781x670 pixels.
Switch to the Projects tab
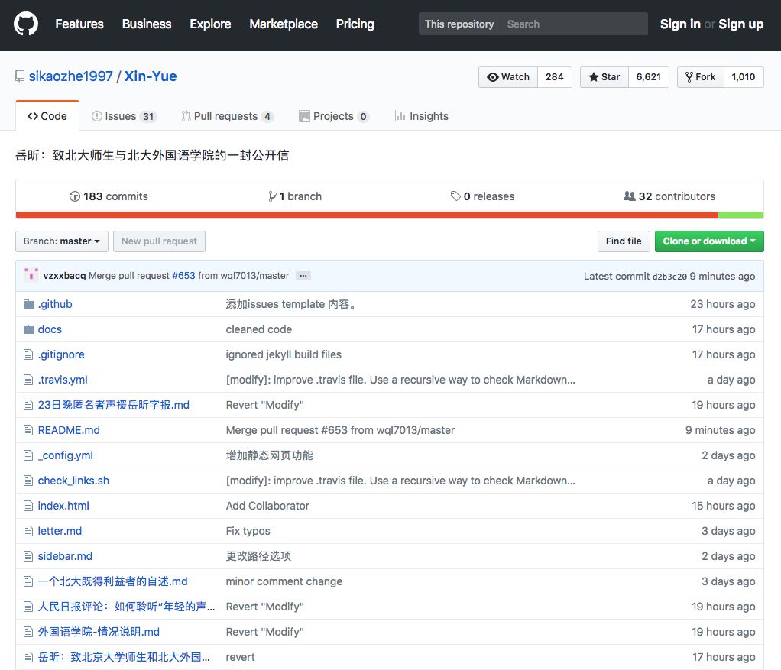tap(334, 116)
